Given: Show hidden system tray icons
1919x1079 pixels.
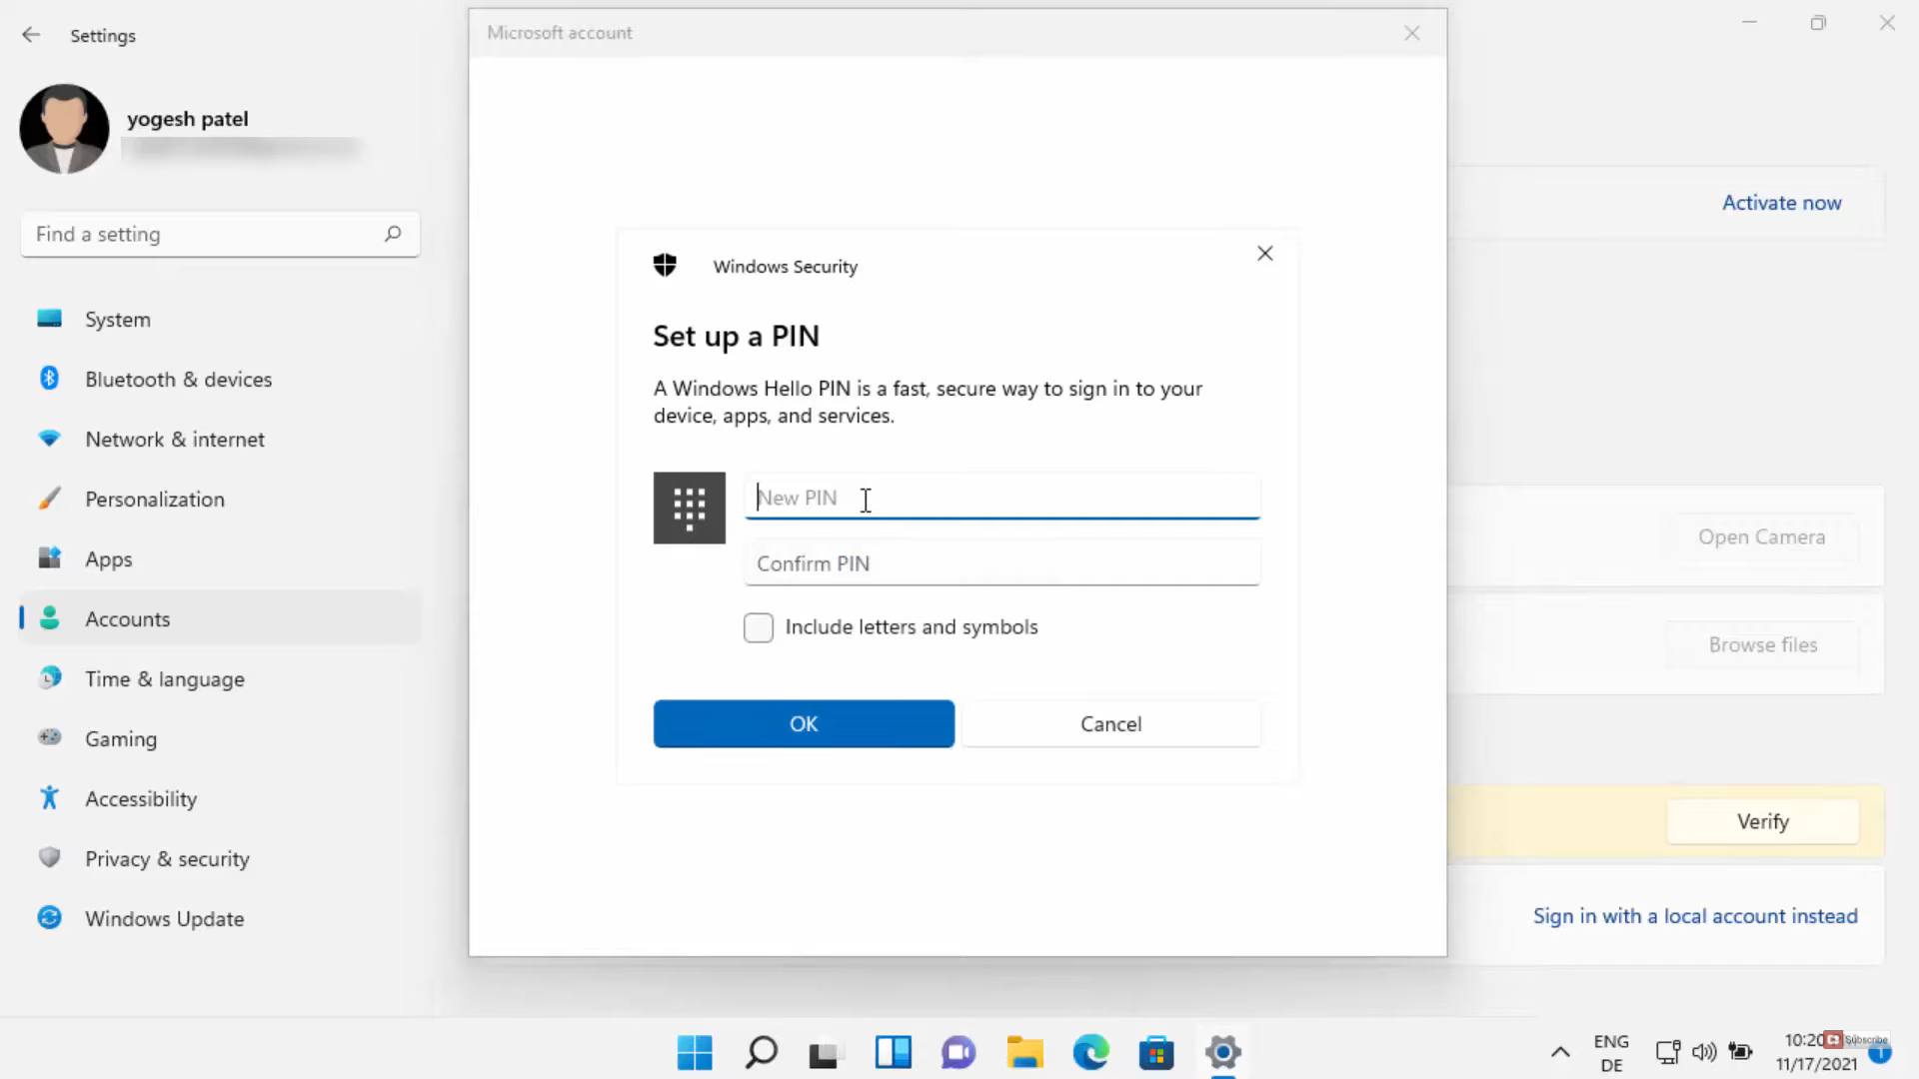Looking at the screenshot, I should pyautogui.click(x=1560, y=1052).
